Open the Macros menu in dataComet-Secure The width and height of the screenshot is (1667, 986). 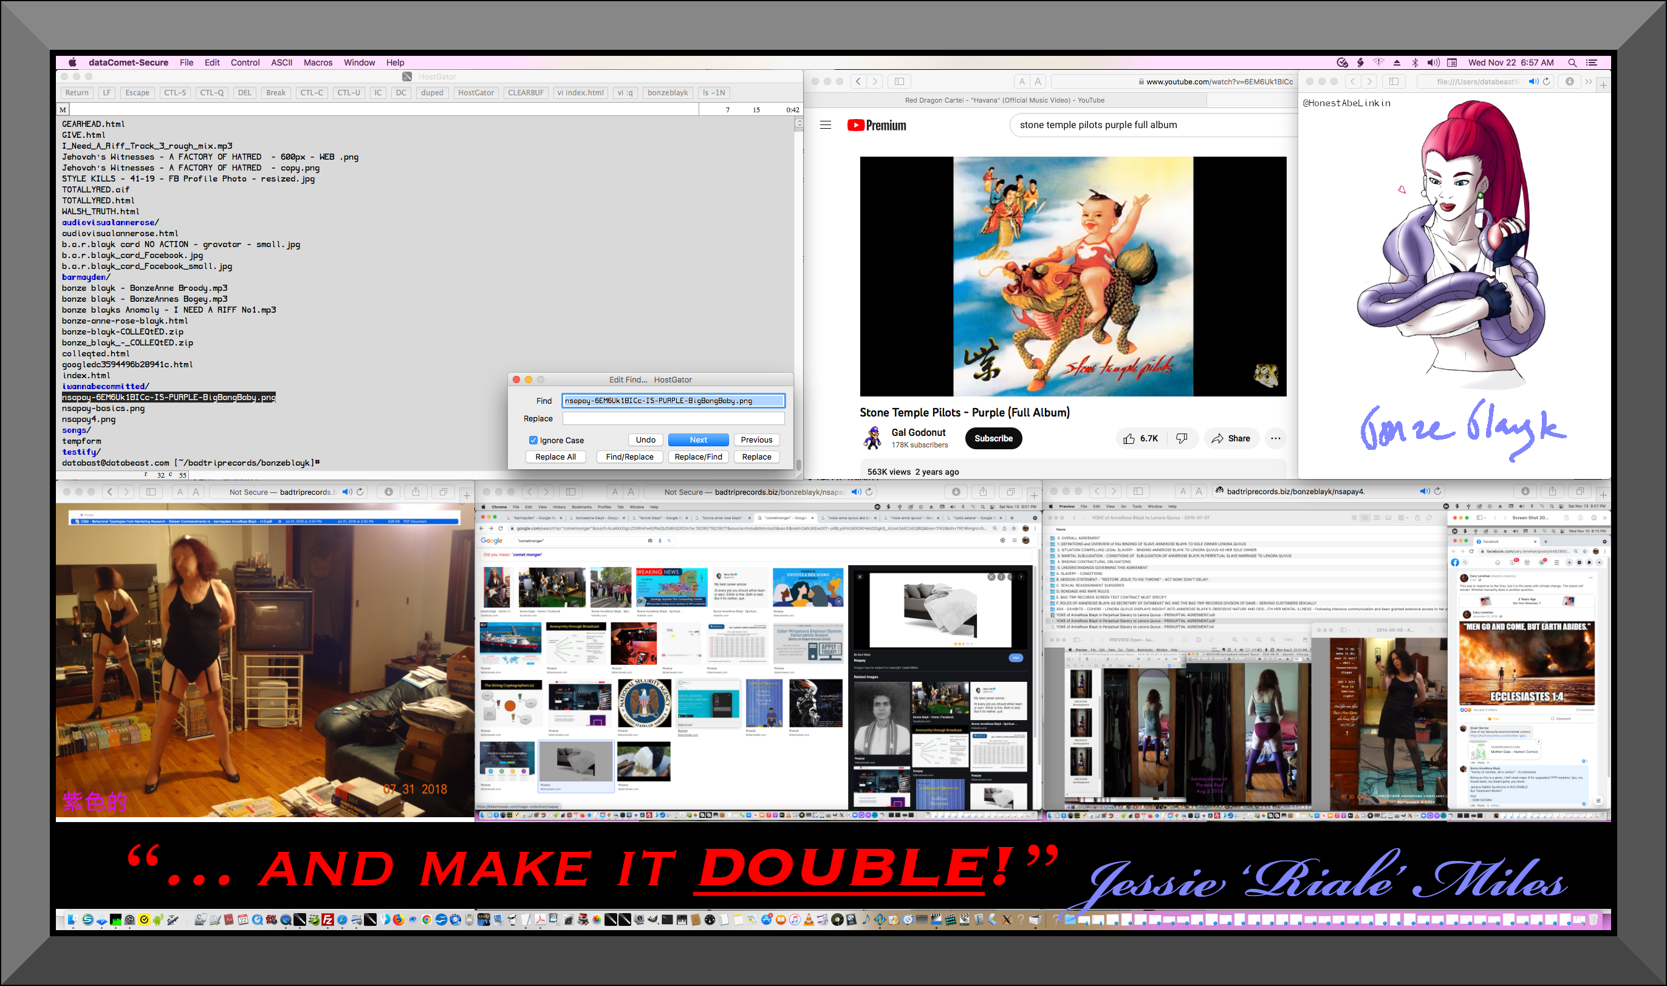[x=318, y=63]
